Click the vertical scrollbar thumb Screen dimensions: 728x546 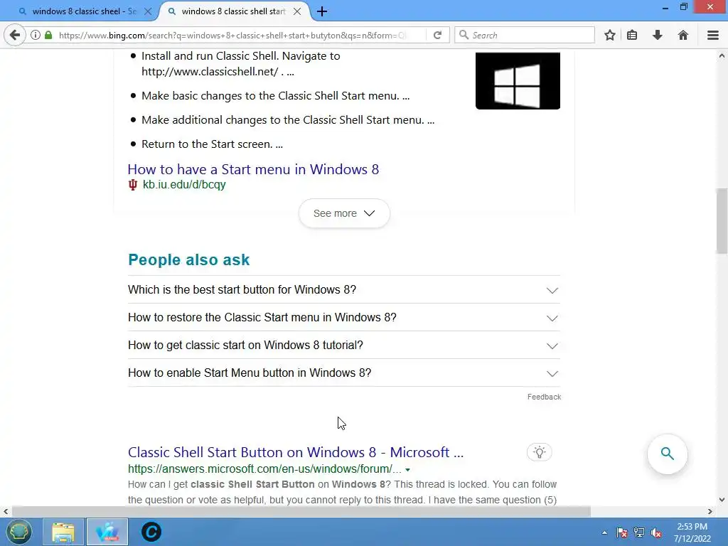point(722,221)
